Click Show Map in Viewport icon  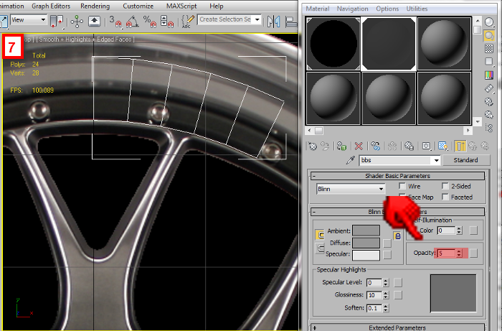click(x=444, y=146)
